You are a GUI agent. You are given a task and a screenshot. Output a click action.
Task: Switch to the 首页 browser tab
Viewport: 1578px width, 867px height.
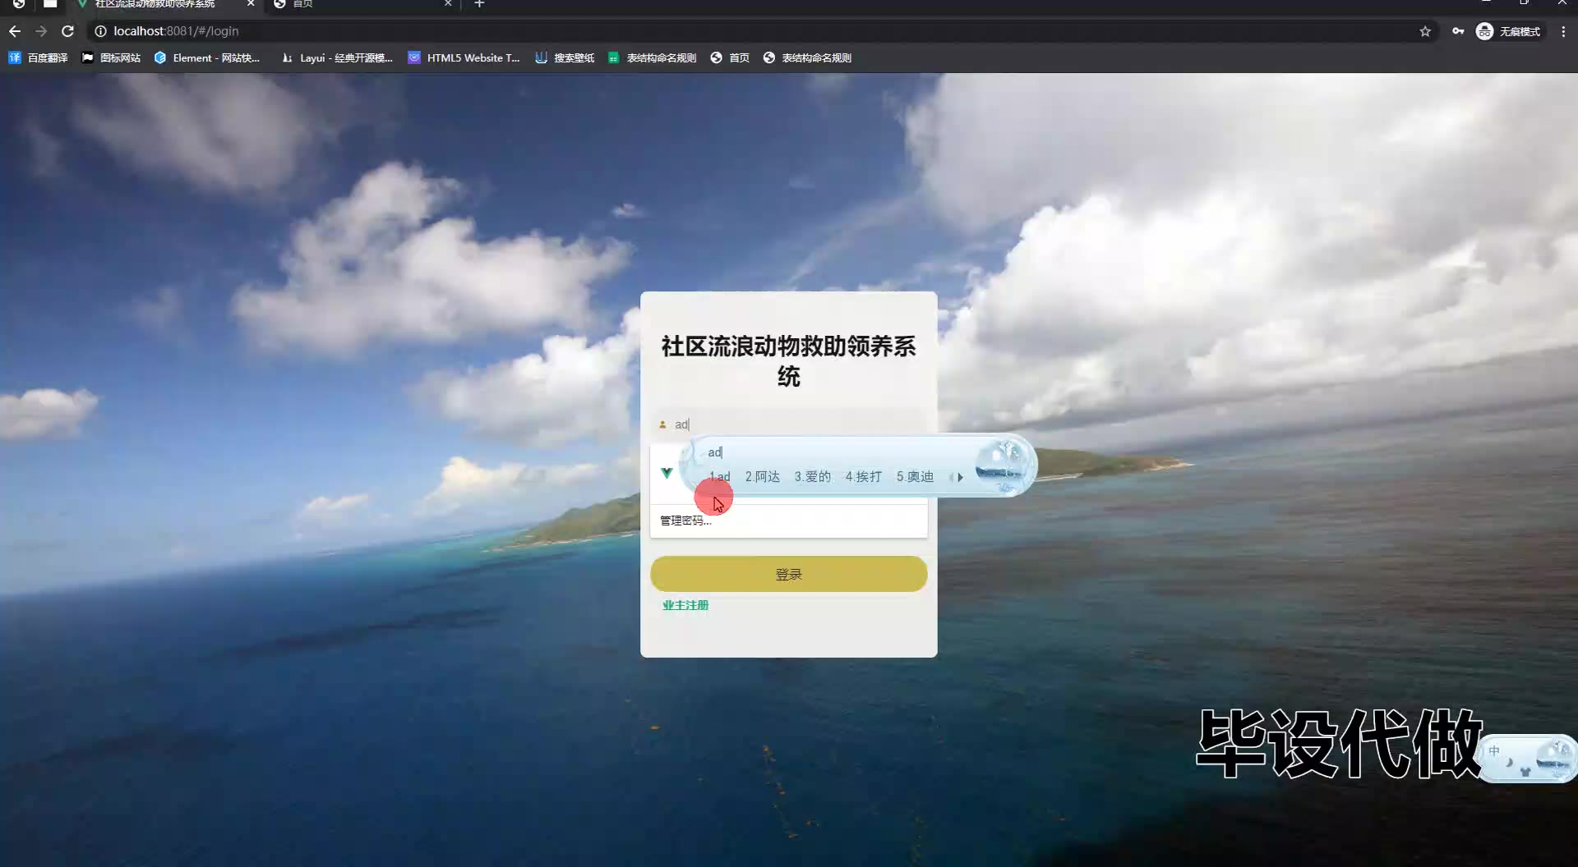click(x=362, y=4)
